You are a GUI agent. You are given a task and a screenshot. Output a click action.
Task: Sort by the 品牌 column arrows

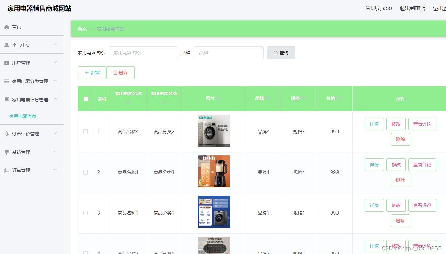pos(268,98)
